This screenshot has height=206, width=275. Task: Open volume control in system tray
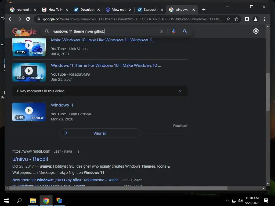tap(240, 201)
